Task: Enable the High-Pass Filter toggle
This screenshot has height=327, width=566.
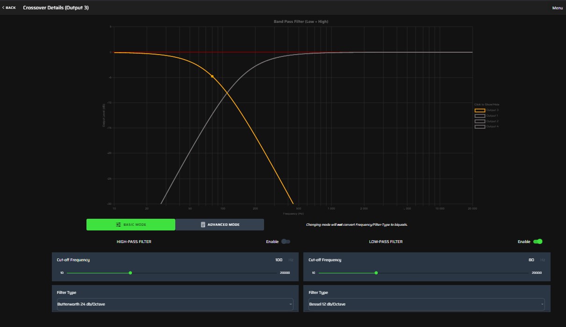Action: click(286, 242)
